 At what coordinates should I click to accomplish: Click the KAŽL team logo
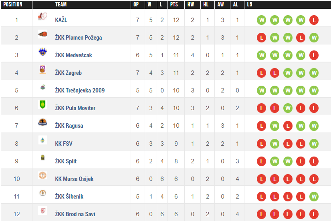(42, 17)
